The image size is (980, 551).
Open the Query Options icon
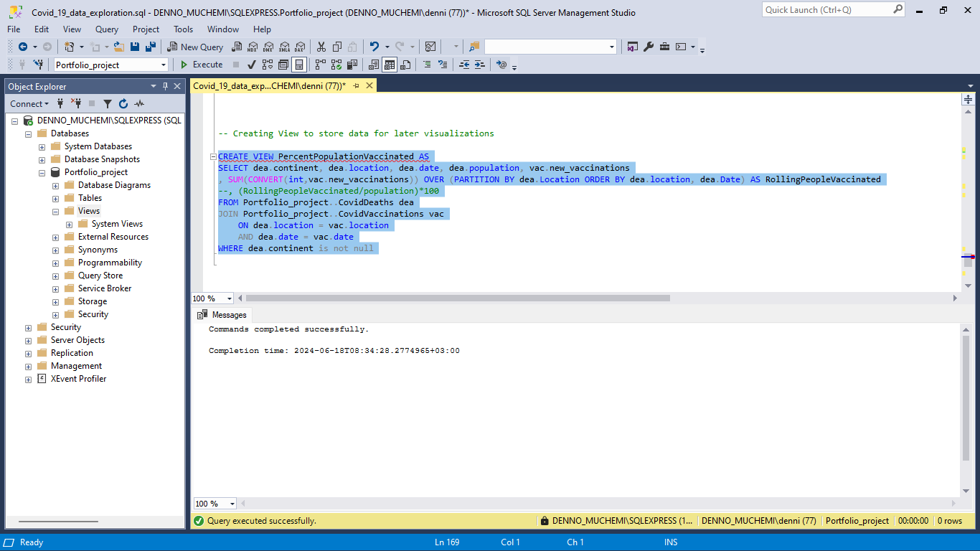(x=283, y=65)
